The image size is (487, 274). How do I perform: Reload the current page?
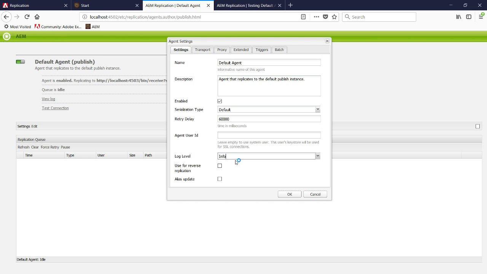[27, 17]
